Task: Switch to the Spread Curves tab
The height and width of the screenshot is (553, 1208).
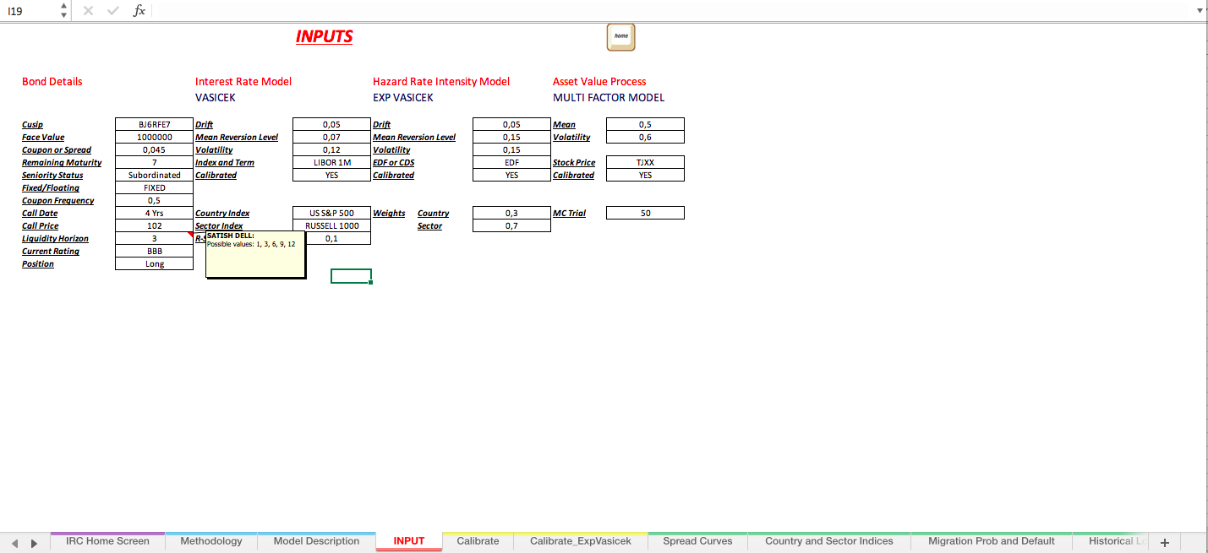Action: pos(697,541)
